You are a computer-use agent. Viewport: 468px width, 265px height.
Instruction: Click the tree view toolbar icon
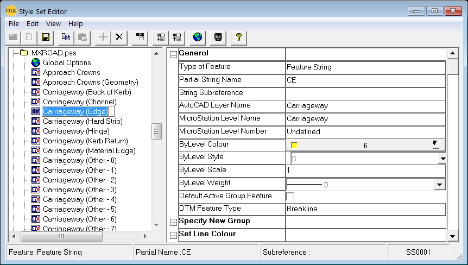tap(140, 37)
